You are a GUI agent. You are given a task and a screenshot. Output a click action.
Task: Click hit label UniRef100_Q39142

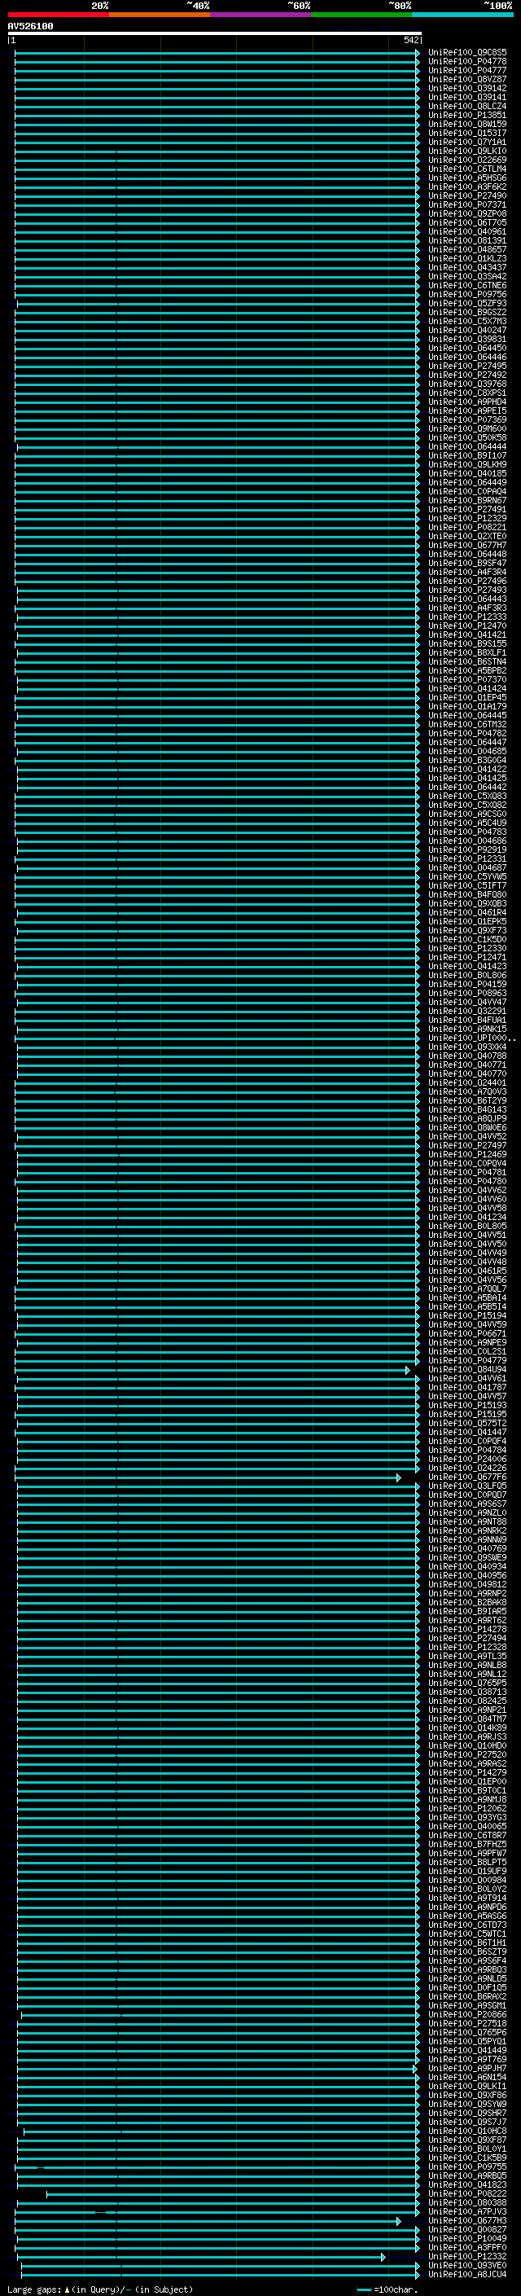click(467, 88)
